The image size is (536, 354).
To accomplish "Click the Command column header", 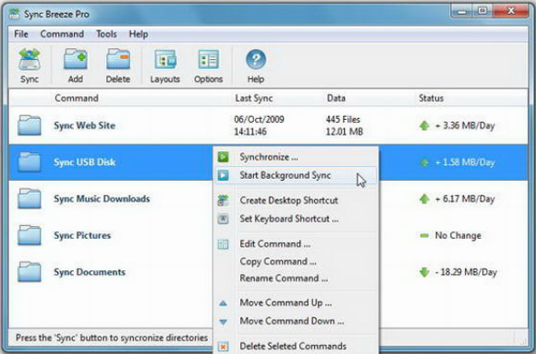I will pyautogui.click(x=77, y=99).
